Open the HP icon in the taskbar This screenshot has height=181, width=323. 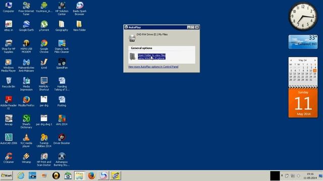click(x=68, y=175)
